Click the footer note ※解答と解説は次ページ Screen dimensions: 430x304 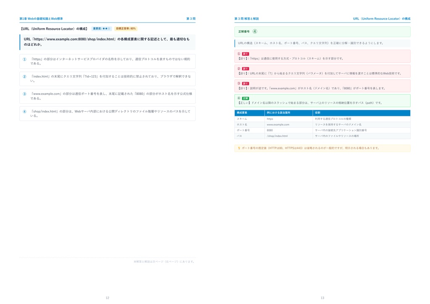165,262
